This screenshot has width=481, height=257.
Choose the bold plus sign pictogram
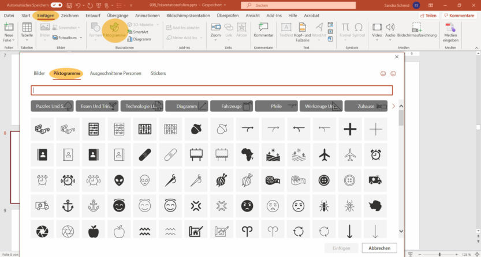coord(350,129)
